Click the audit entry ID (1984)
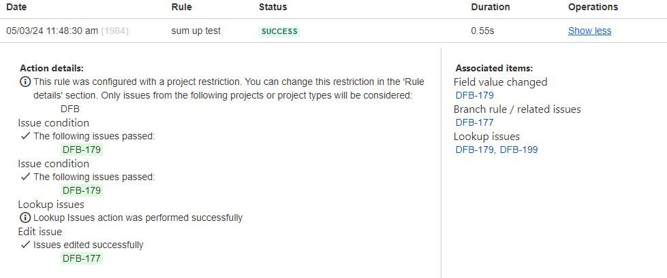 pyautogui.click(x=115, y=31)
